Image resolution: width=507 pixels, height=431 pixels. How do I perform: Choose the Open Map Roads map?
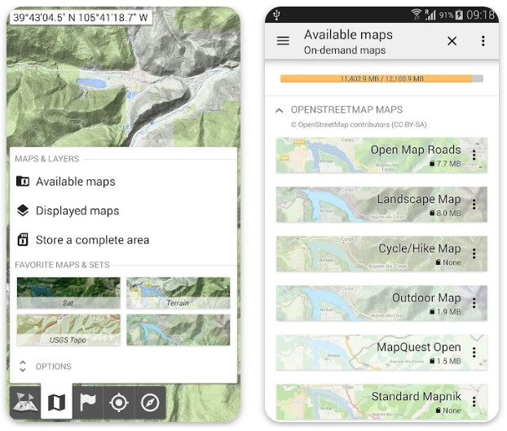(x=381, y=156)
